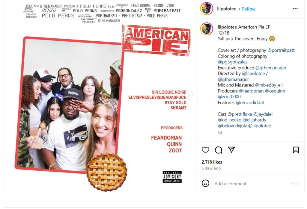
Task: Open @portraitpatt profile mention
Action: pyautogui.click(x=281, y=50)
